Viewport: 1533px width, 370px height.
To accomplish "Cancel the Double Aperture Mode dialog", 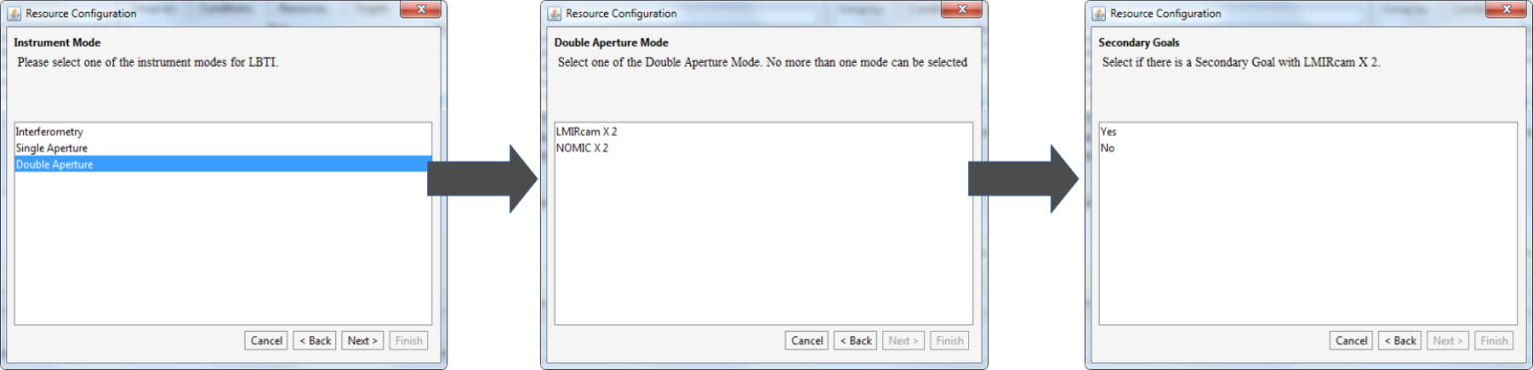I will [x=806, y=340].
